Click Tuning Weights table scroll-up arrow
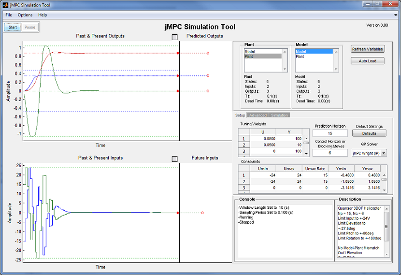The height and width of the screenshot is (275, 401). (306, 138)
